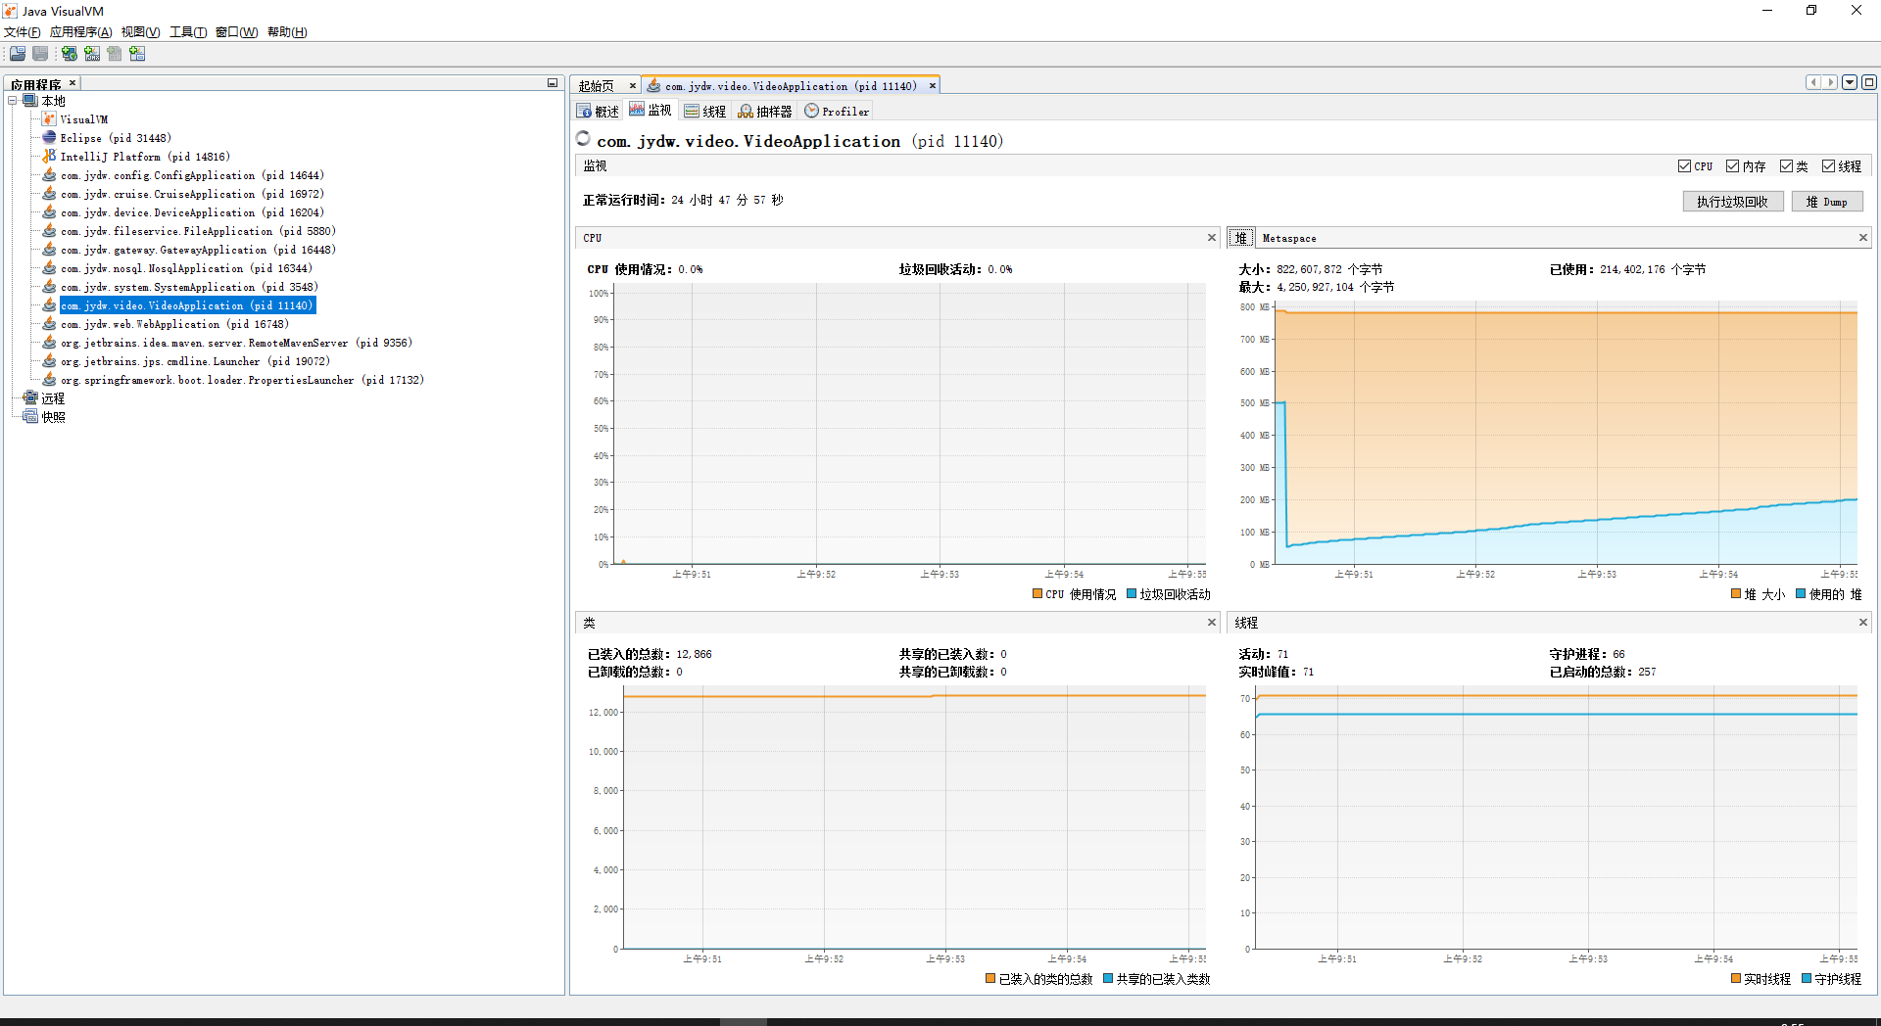Screen dimensions: 1881x1026
Task: Close the 应用程序 panel tab
Action: (72, 83)
